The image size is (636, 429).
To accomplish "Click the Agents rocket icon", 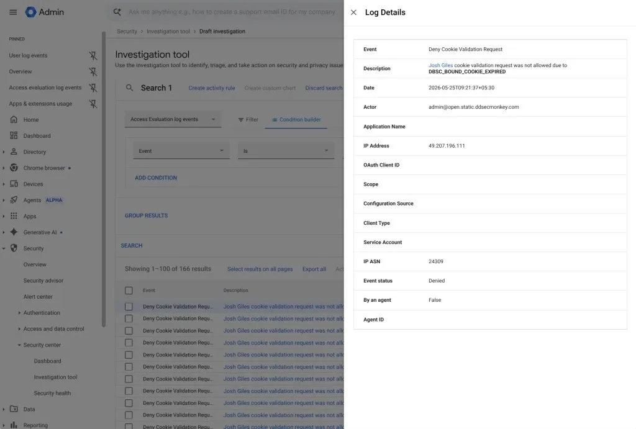I will coord(14,200).
